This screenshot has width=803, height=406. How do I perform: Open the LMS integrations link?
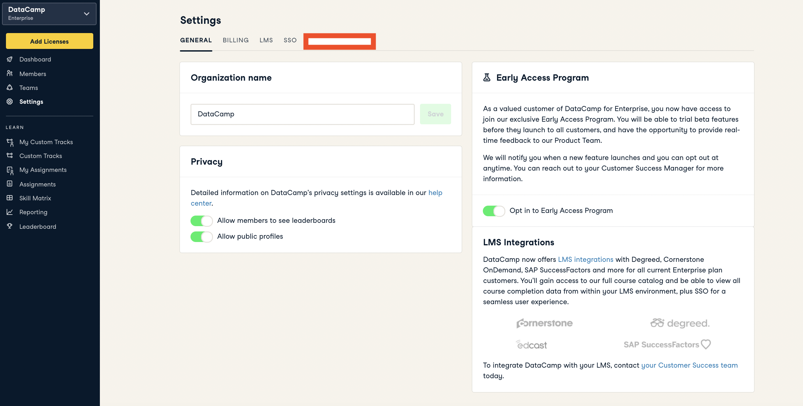585,260
